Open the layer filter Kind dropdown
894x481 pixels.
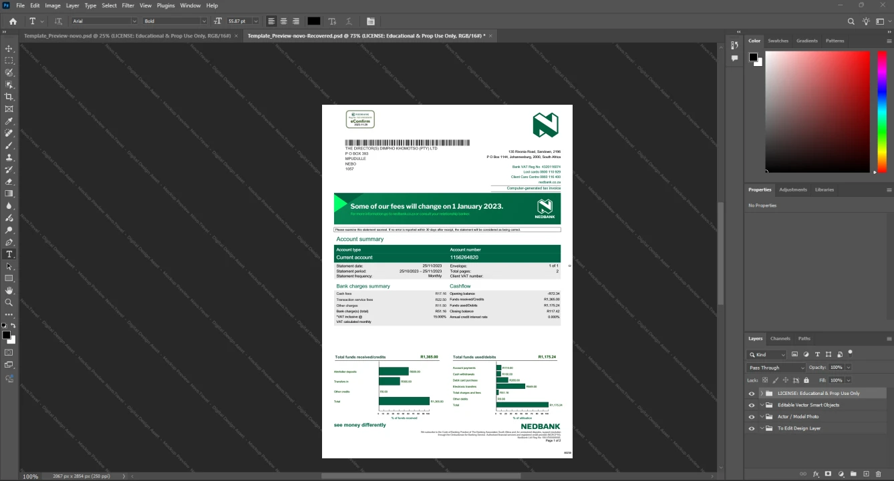coord(767,355)
